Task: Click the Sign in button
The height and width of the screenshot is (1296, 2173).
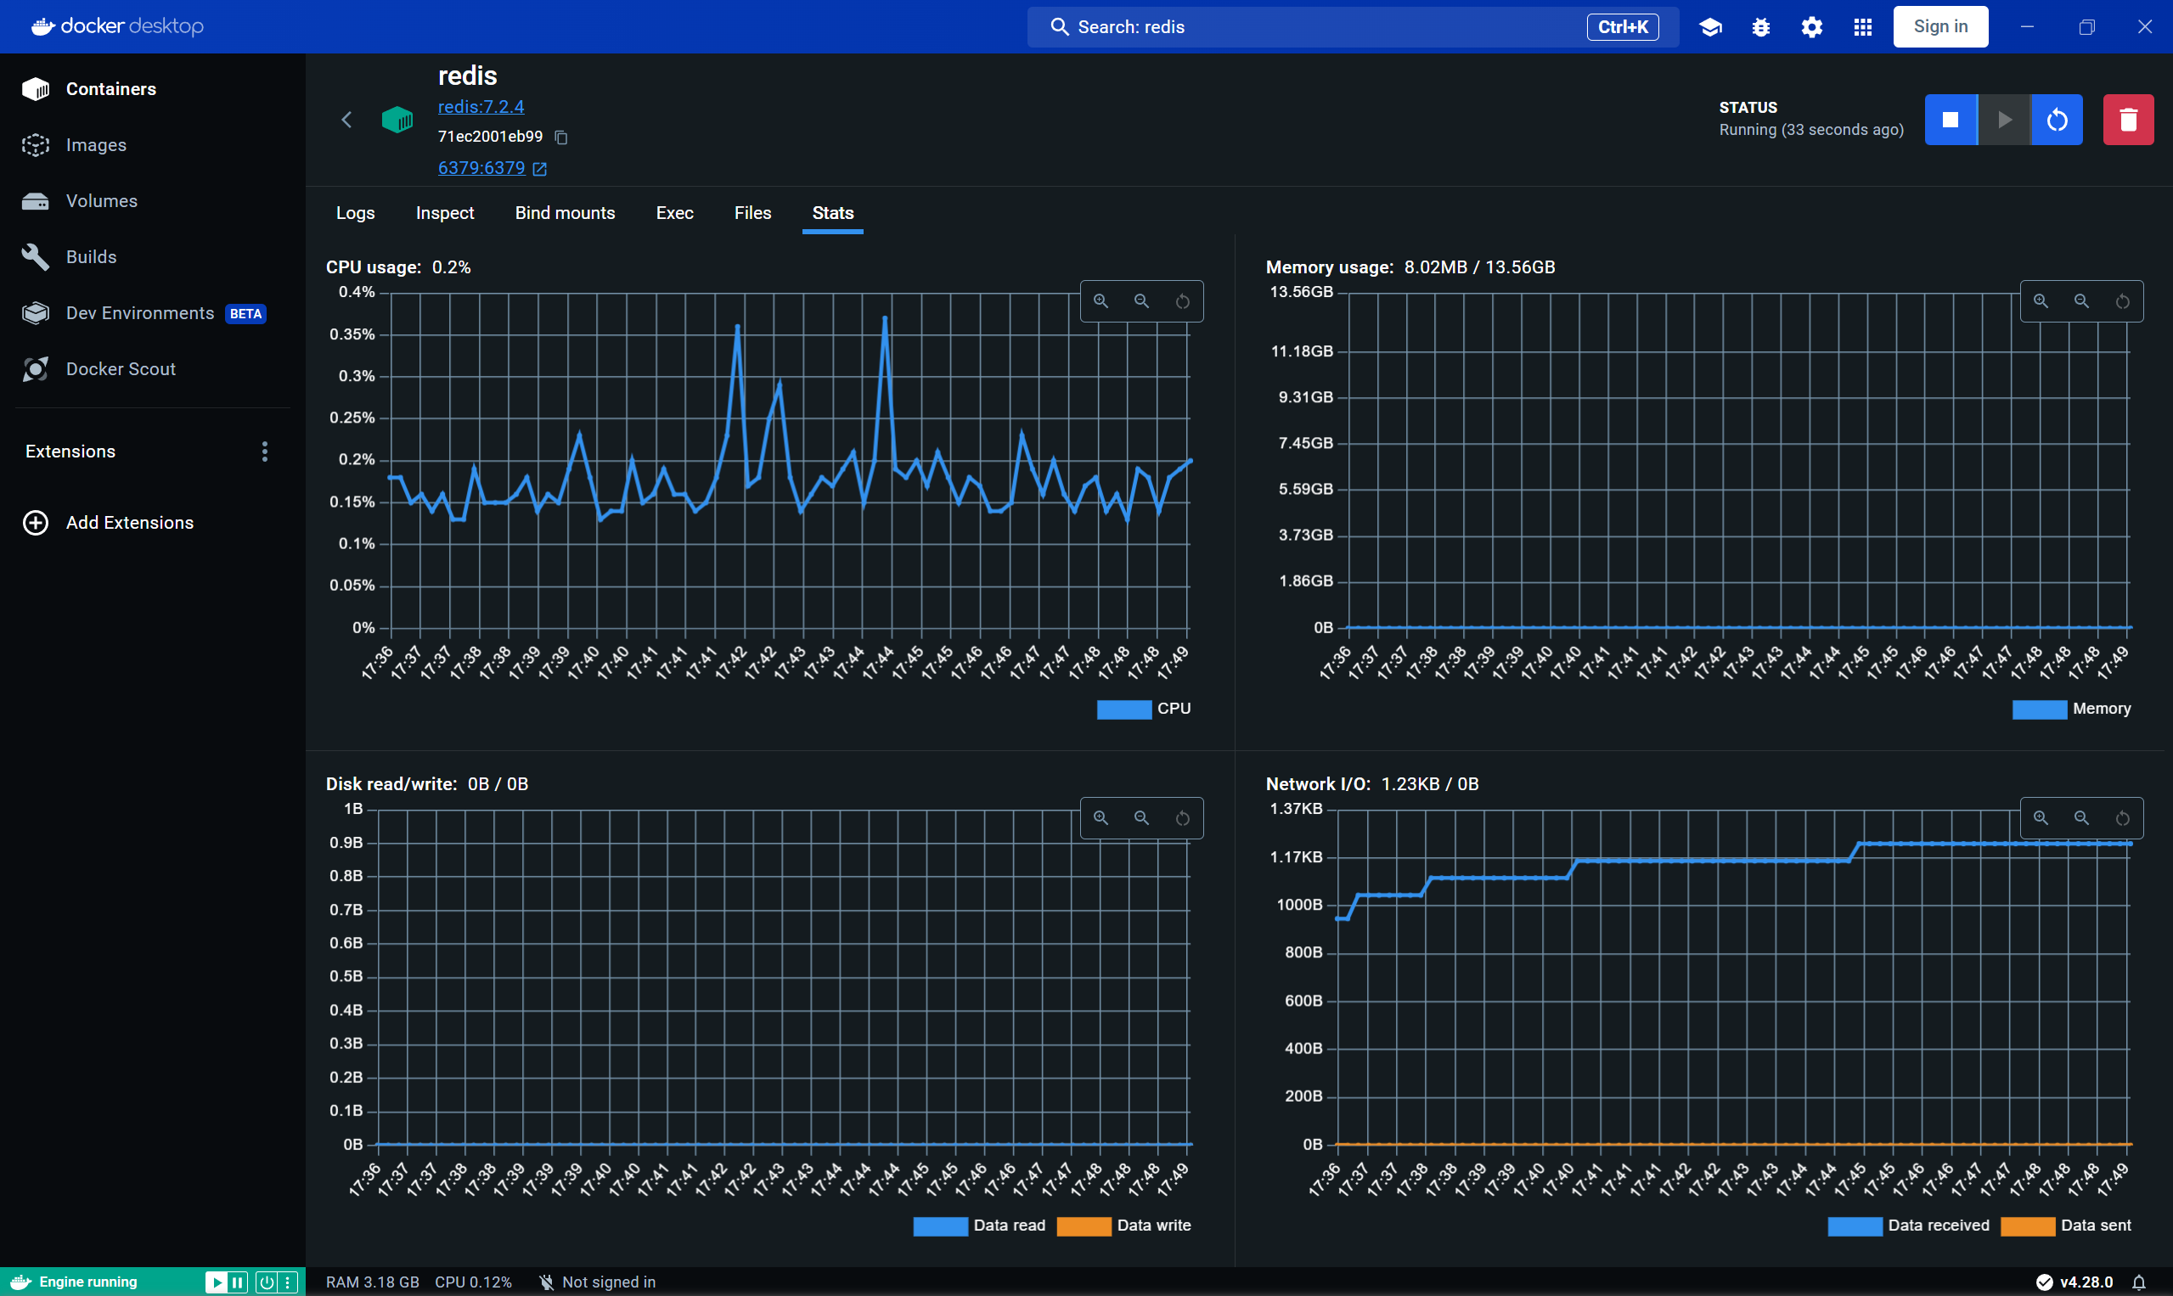Action: [x=1939, y=27]
